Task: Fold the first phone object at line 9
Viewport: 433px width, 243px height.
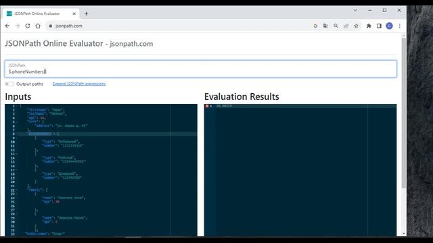Action: pyautogui.click(x=17, y=138)
